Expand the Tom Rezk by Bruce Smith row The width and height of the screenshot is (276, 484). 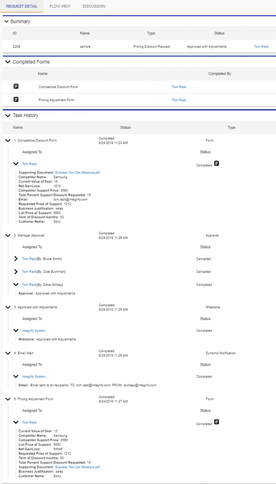(x=16, y=259)
